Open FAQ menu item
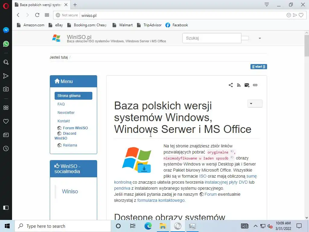This screenshot has width=309, height=232. click(61, 104)
